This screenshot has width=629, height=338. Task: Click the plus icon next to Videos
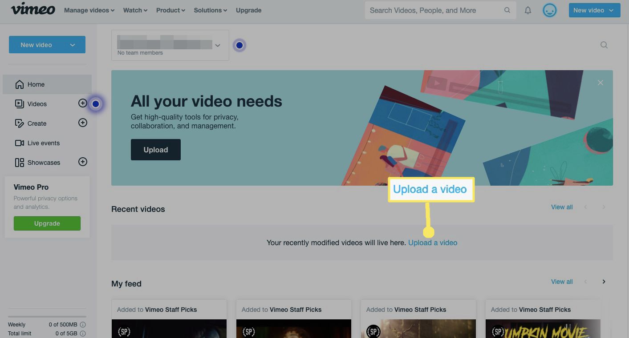(83, 103)
